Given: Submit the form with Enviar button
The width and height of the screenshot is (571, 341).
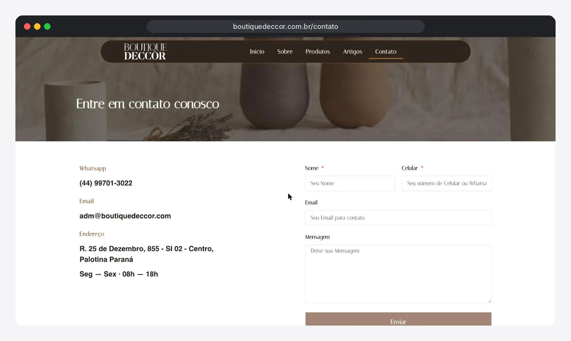Looking at the screenshot, I should (x=399, y=319).
